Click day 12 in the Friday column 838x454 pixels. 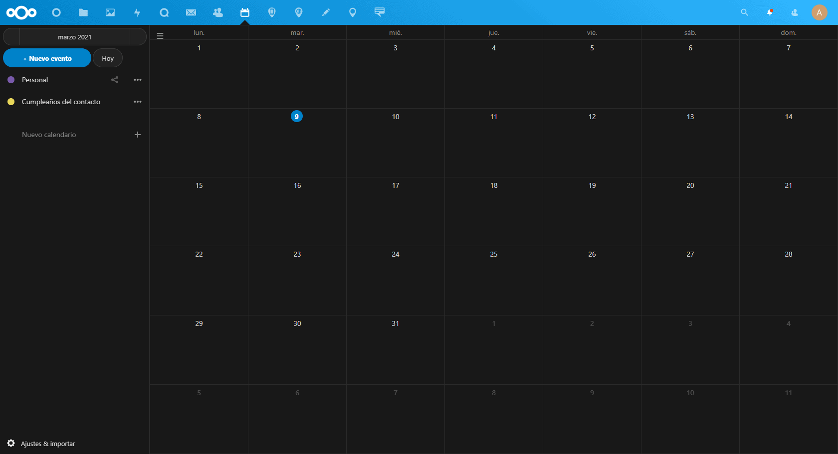(x=592, y=117)
